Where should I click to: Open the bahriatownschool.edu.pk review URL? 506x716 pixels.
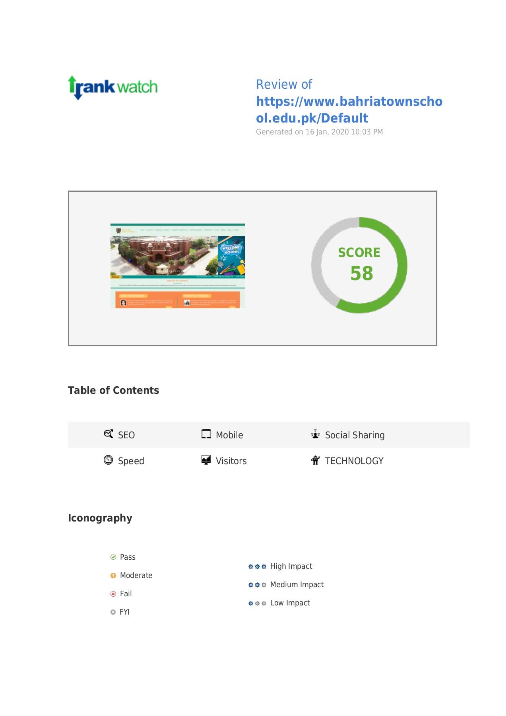(349, 110)
